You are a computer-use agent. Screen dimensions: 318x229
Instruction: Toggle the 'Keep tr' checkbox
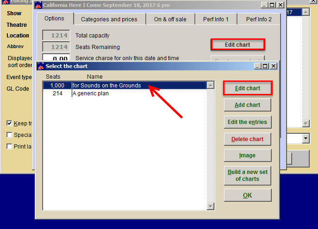click(x=9, y=123)
